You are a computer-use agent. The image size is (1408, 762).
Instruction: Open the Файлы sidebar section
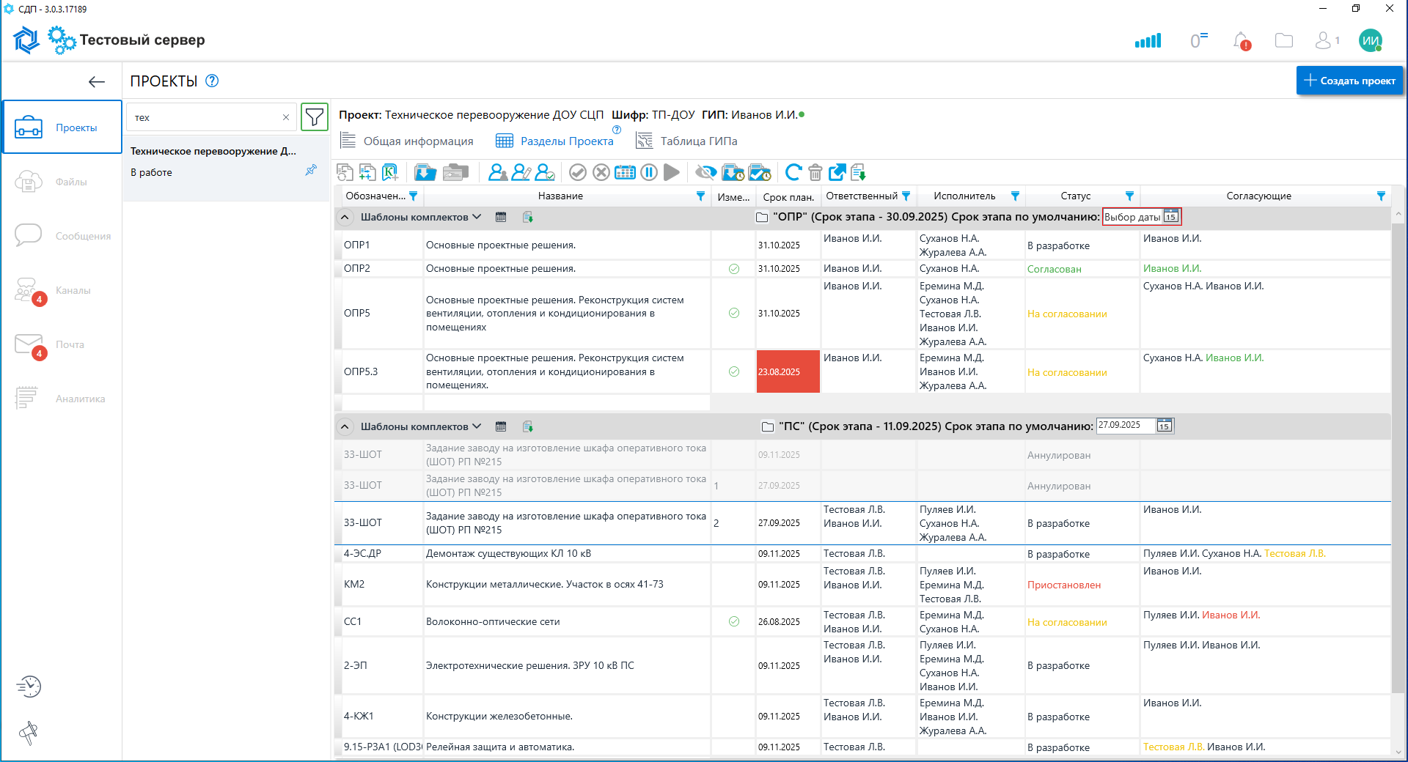tap(62, 182)
